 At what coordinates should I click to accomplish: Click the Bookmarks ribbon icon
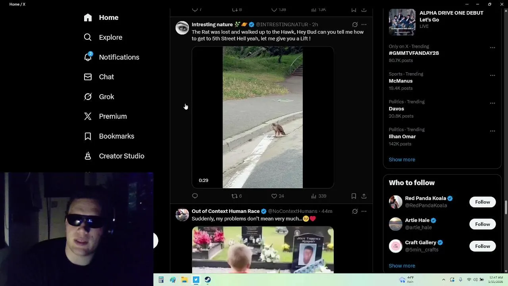coord(88,136)
